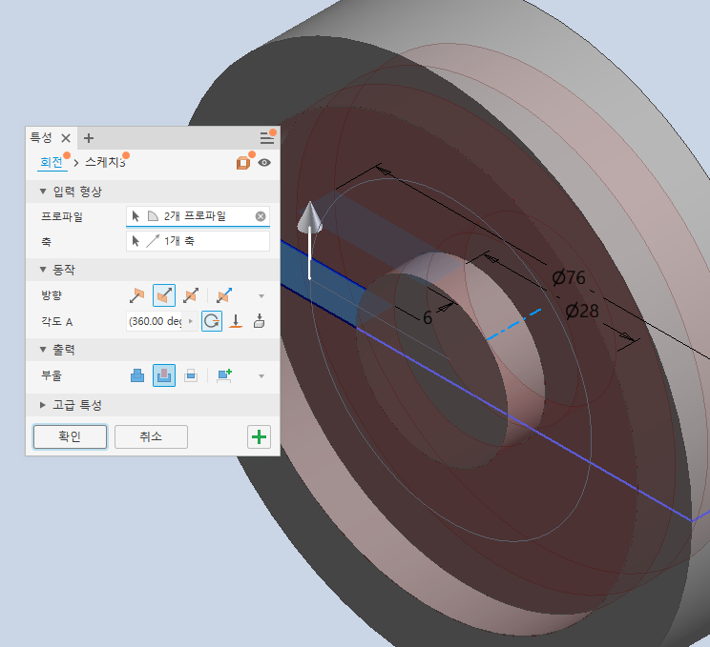710x647 pixels.
Task: Select the 6 dimension text
Action: (x=428, y=318)
